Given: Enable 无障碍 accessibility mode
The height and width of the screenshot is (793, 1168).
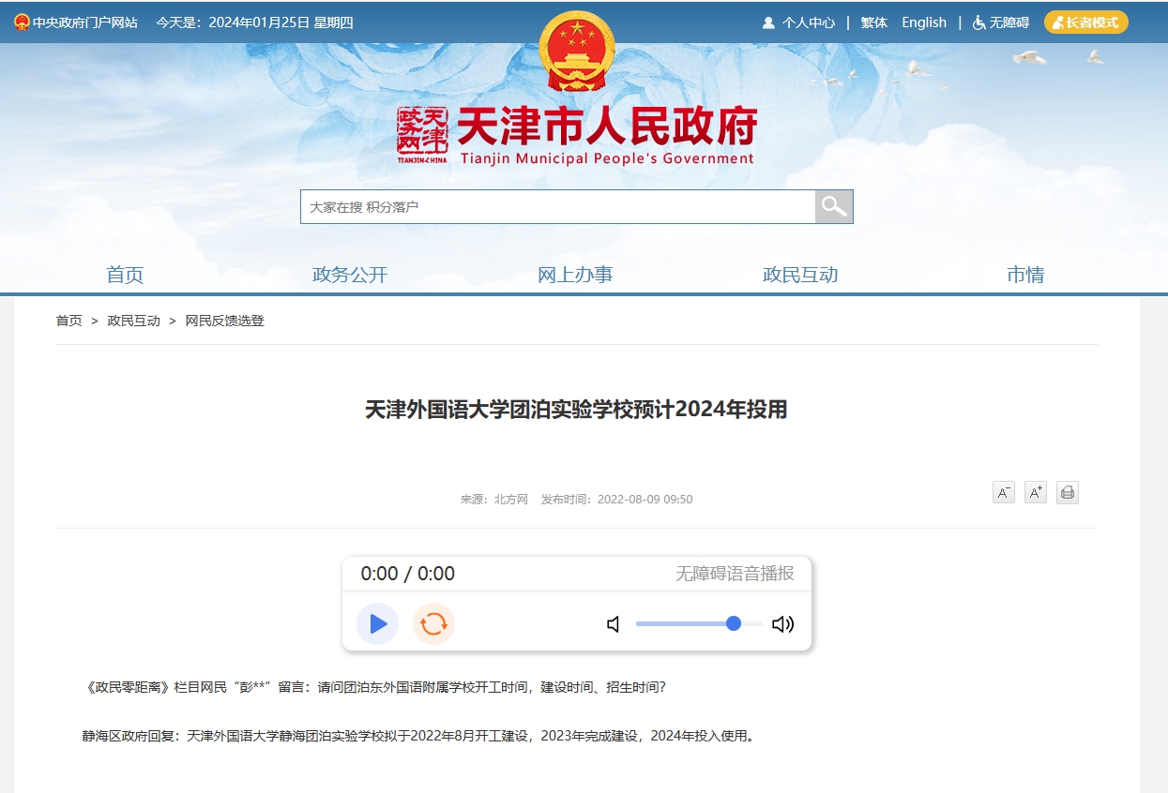Looking at the screenshot, I should 1001,22.
